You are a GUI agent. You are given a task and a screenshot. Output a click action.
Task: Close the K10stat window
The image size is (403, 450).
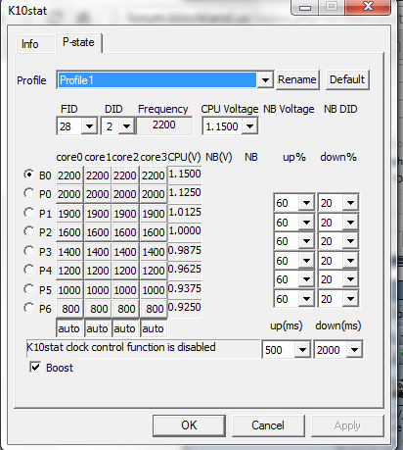tap(368, 7)
